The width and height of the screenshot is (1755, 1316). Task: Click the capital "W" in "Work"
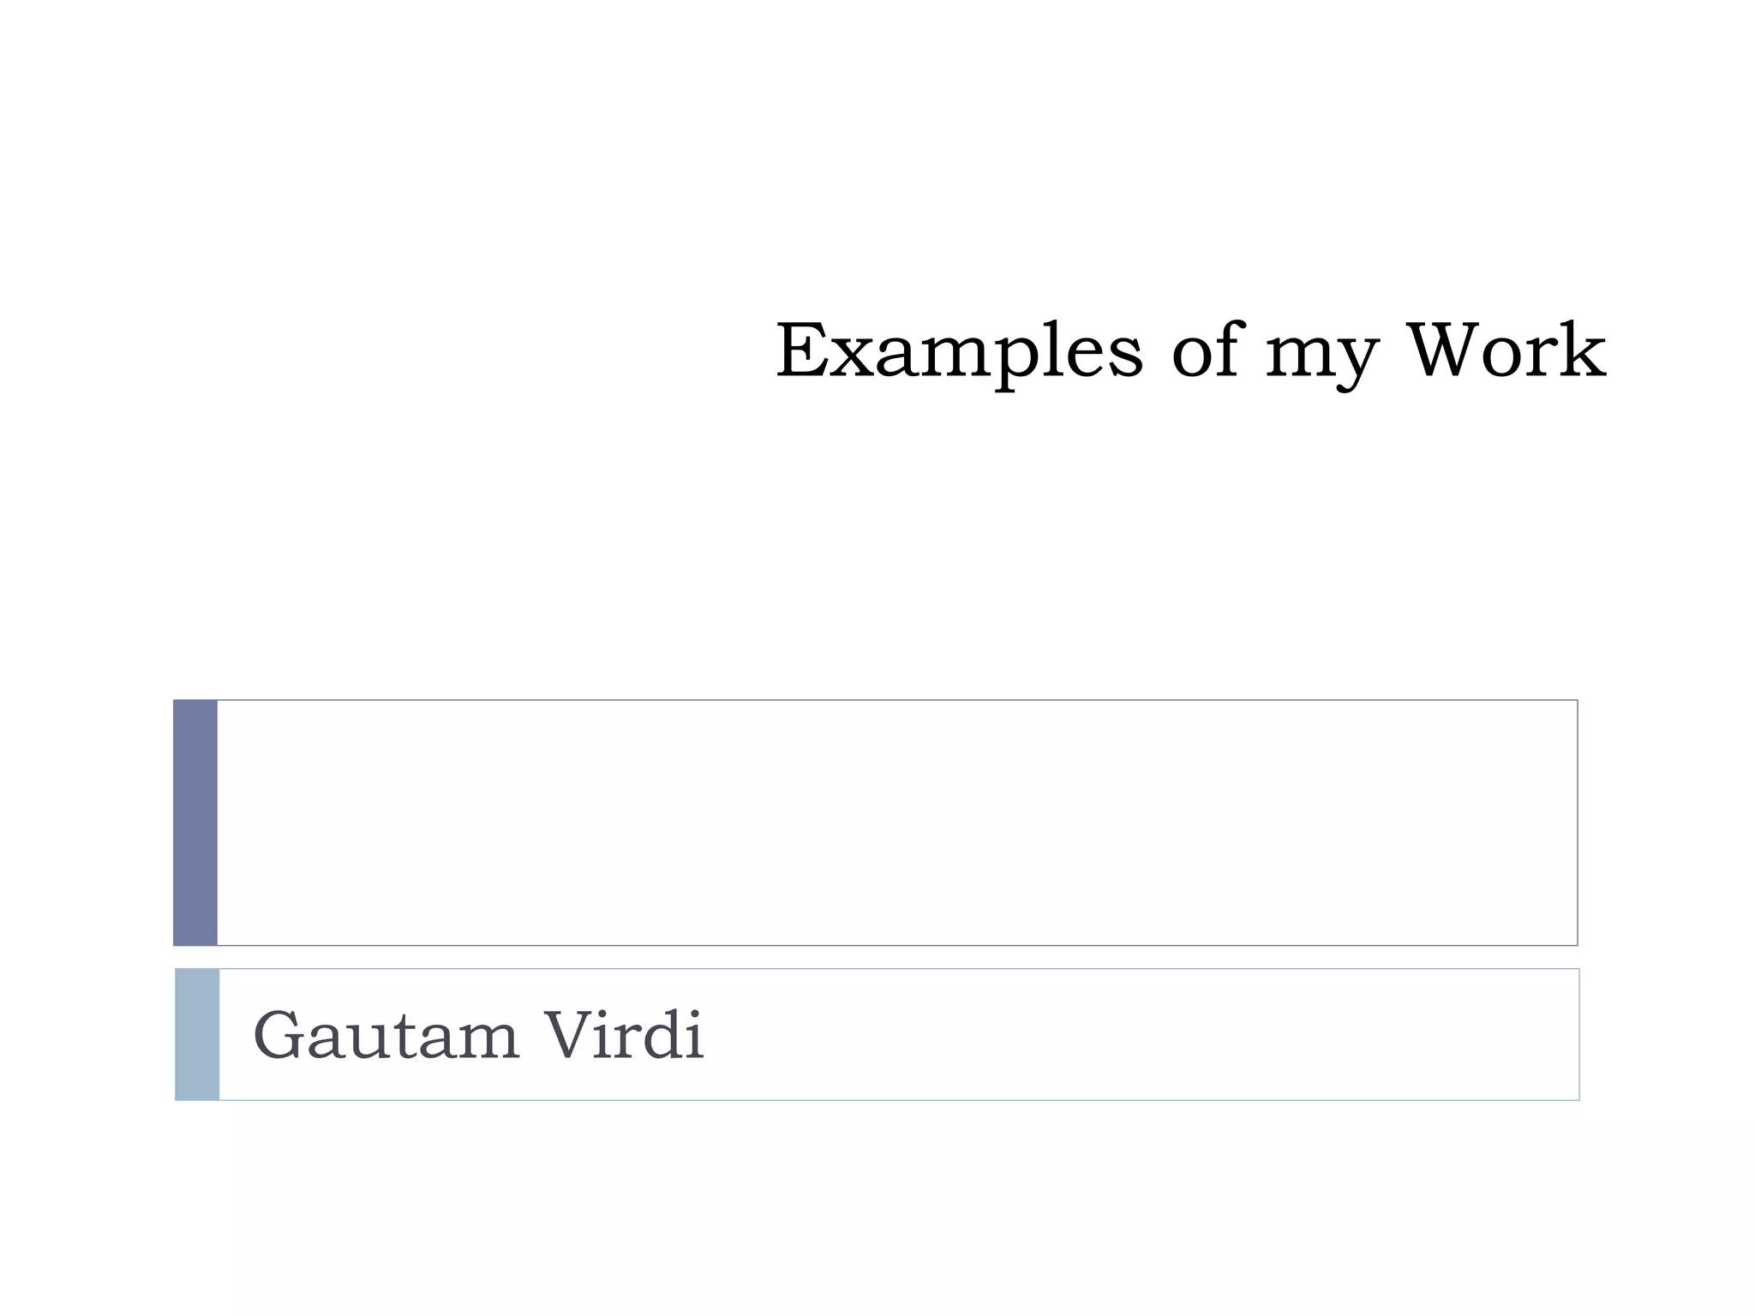pos(1449,350)
